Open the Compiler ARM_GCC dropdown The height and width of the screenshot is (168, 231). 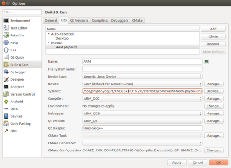tap(142, 98)
